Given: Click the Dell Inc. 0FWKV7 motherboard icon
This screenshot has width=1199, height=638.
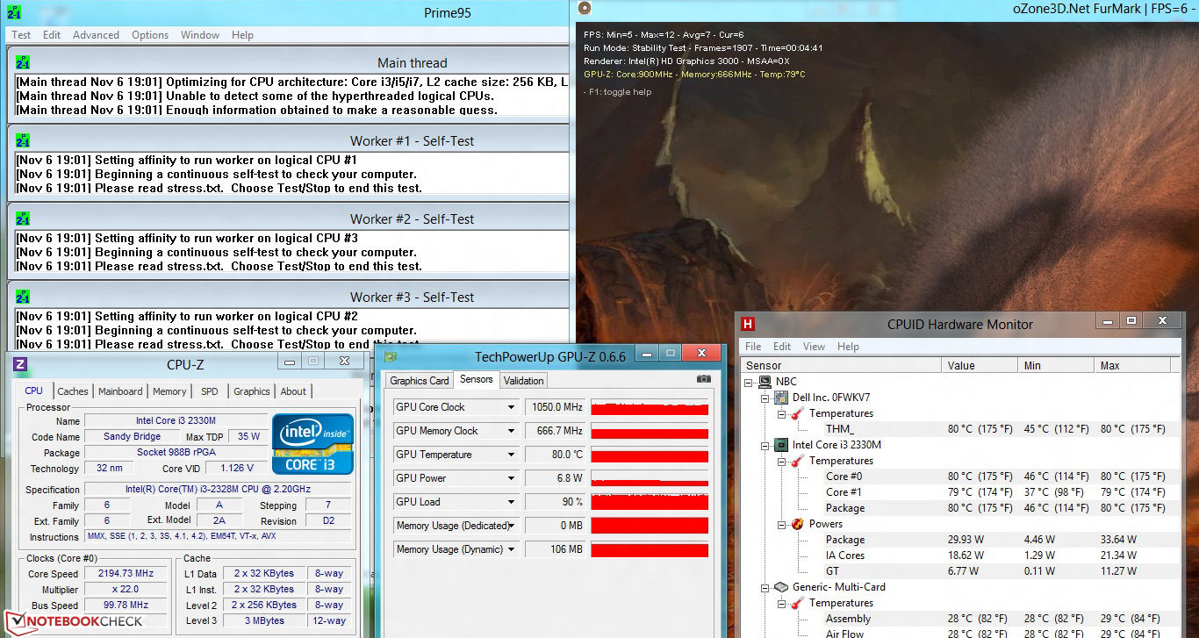Looking at the screenshot, I should (x=781, y=398).
